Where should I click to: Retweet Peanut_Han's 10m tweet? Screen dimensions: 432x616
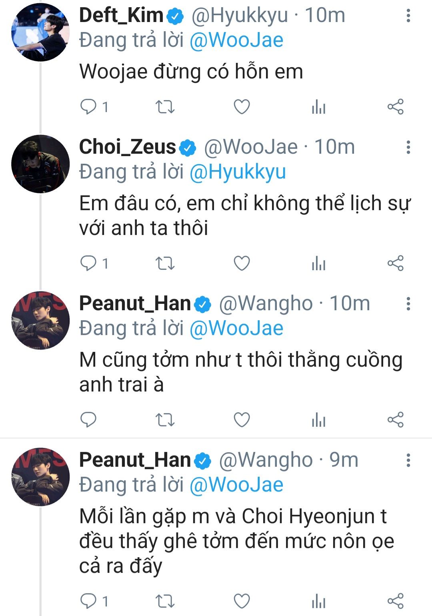click(x=165, y=419)
